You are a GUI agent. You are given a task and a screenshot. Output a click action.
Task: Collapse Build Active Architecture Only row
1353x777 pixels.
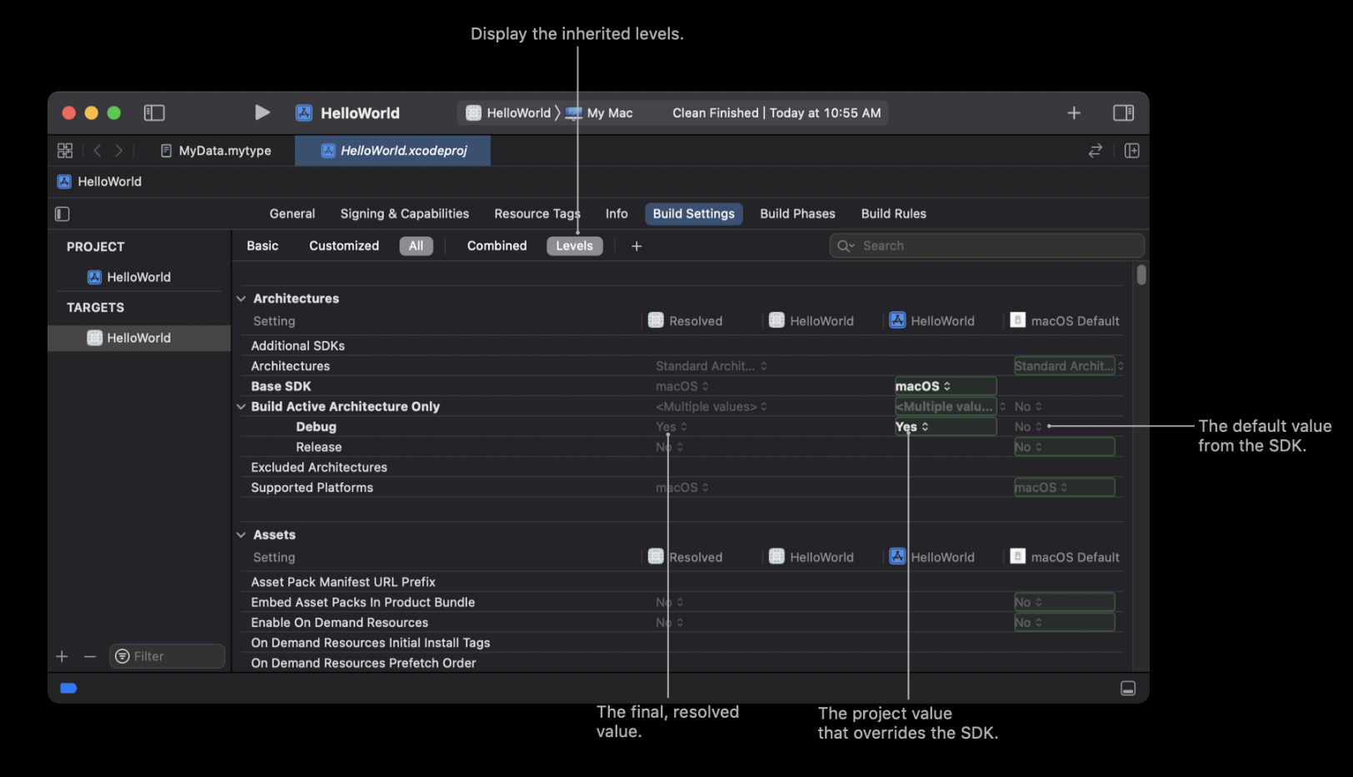point(241,406)
